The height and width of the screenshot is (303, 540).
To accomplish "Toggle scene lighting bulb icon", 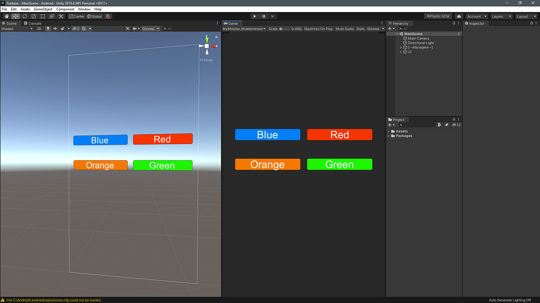I will [48, 29].
